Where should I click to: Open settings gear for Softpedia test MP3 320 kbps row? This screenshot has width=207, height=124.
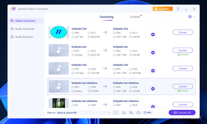[x=153, y=53]
